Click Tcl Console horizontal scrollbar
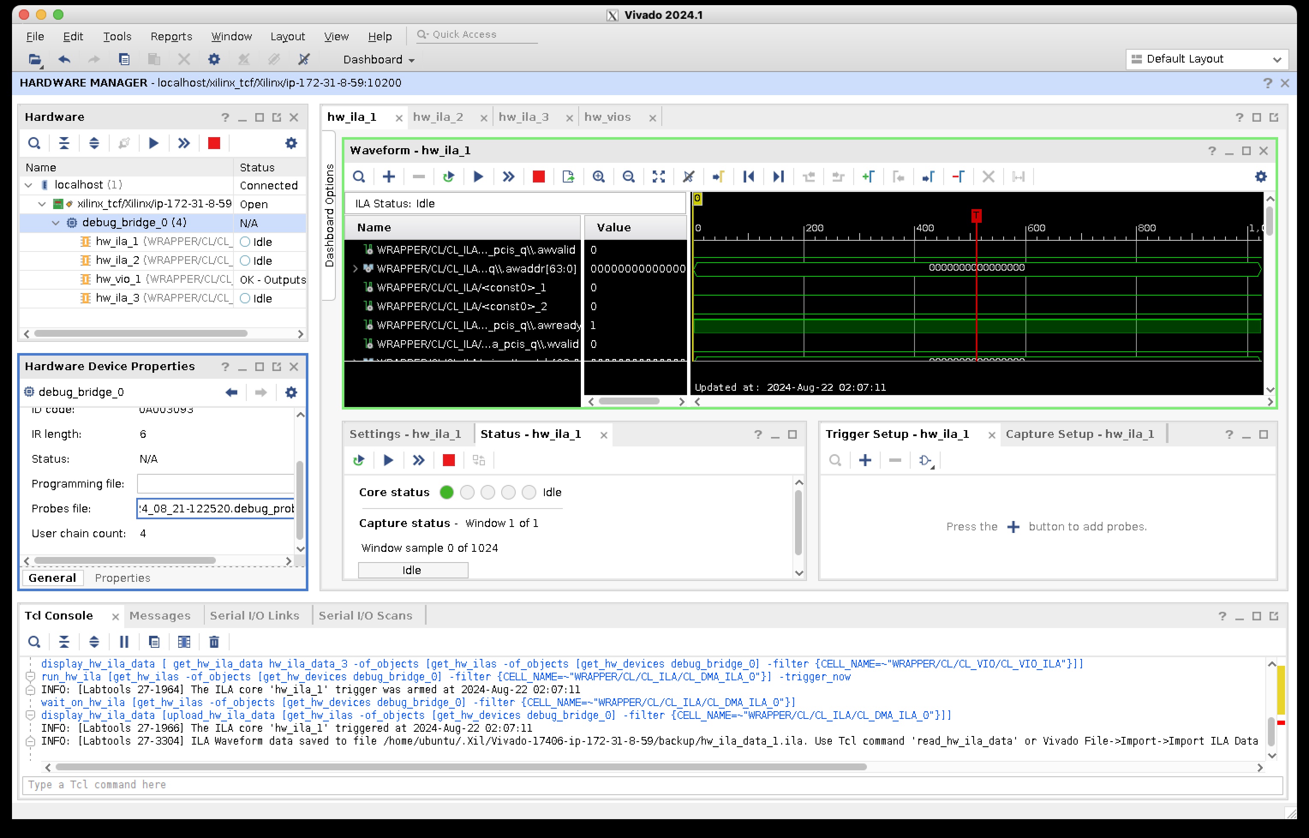Viewport: 1309px width, 838px height. coord(461,767)
